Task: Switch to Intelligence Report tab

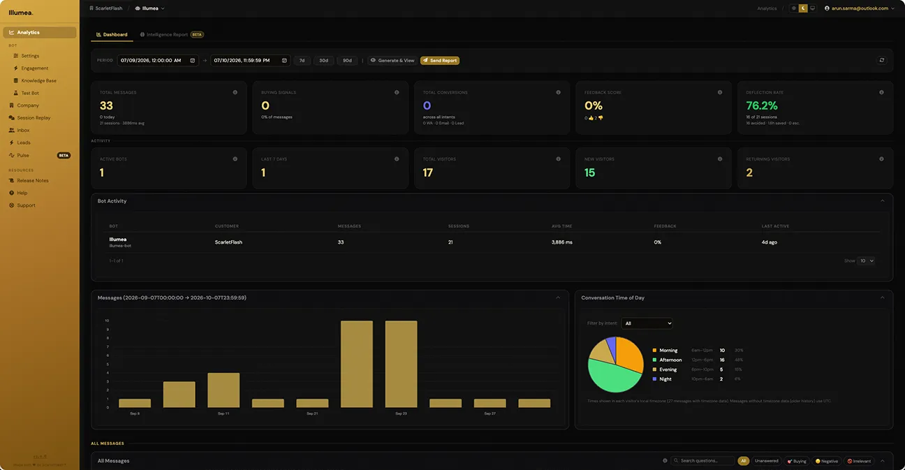Action: click(171, 34)
